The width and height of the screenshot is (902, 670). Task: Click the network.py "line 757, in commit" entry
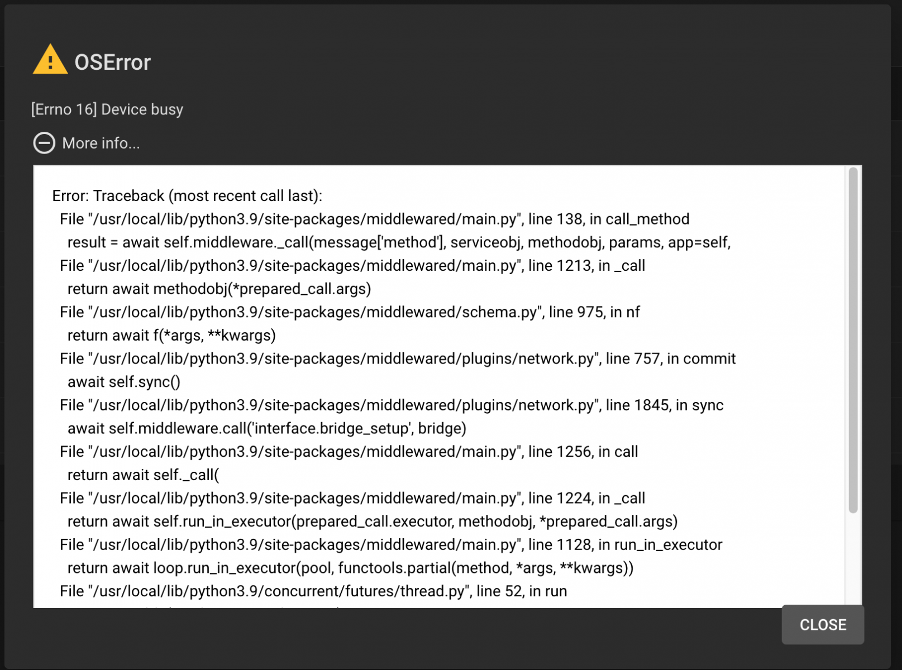398,358
